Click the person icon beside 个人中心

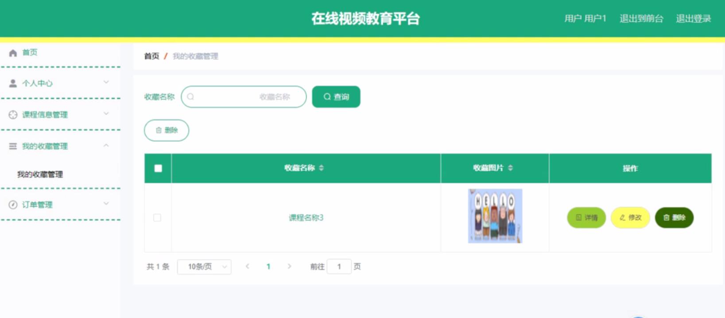click(x=13, y=83)
